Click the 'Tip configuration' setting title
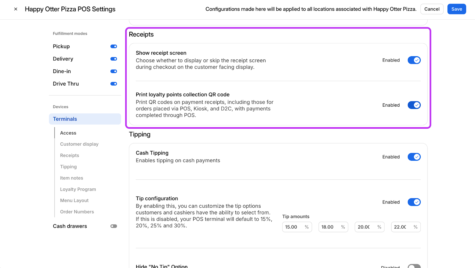This screenshot has height=268, width=475. point(157,198)
